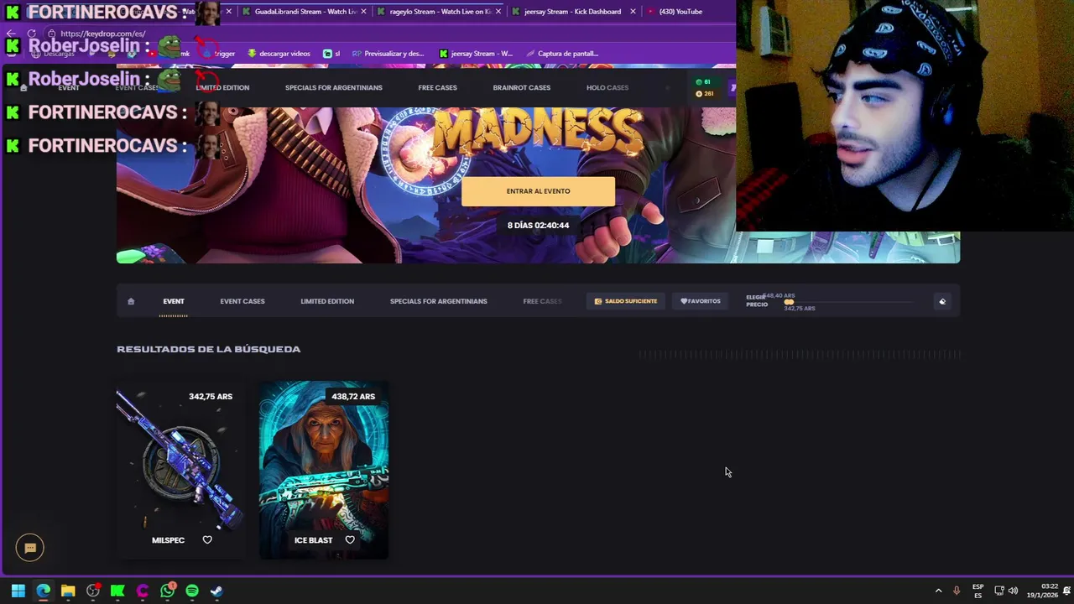Show hidden system tray icons
The image size is (1074, 604).
pos(938,591)
